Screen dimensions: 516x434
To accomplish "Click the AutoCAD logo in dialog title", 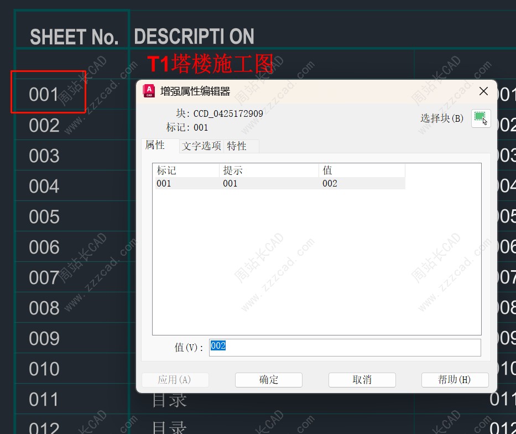I will pos(149,91).
